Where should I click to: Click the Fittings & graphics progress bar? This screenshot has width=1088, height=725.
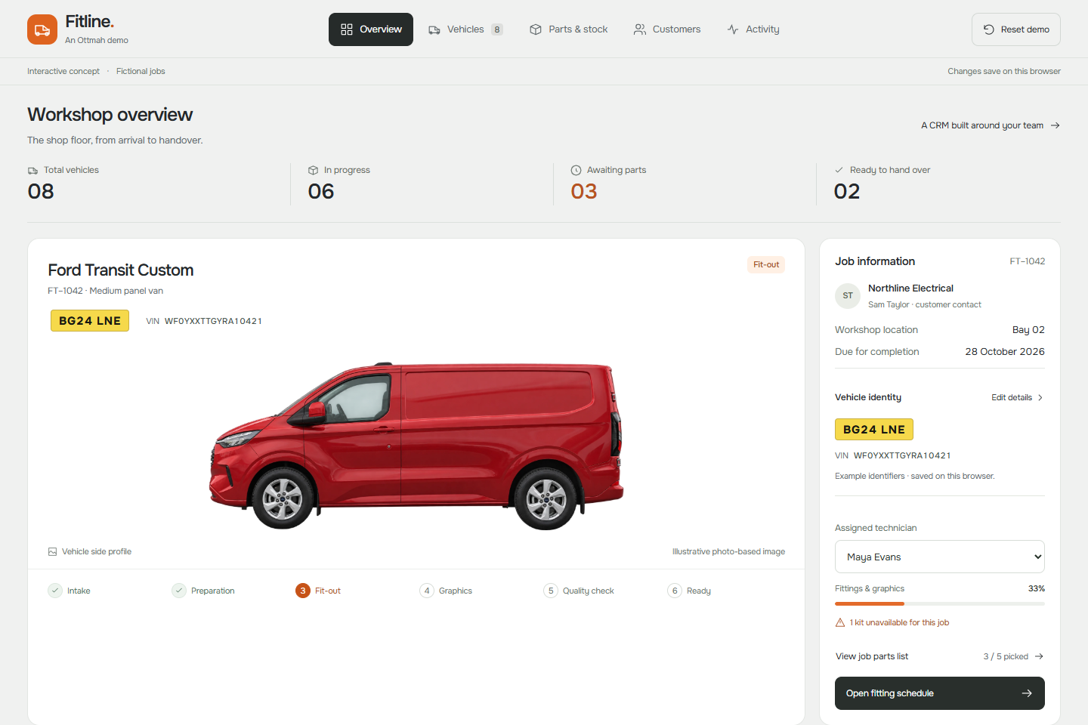tap(940, 603)
